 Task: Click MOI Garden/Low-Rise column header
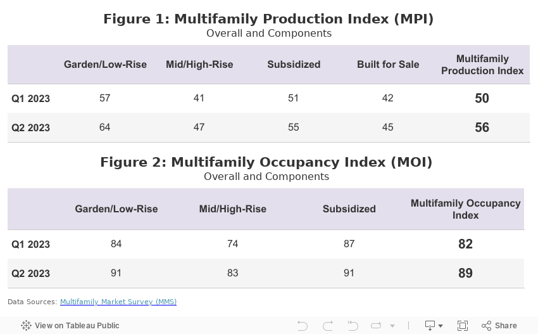click(116, 209)
